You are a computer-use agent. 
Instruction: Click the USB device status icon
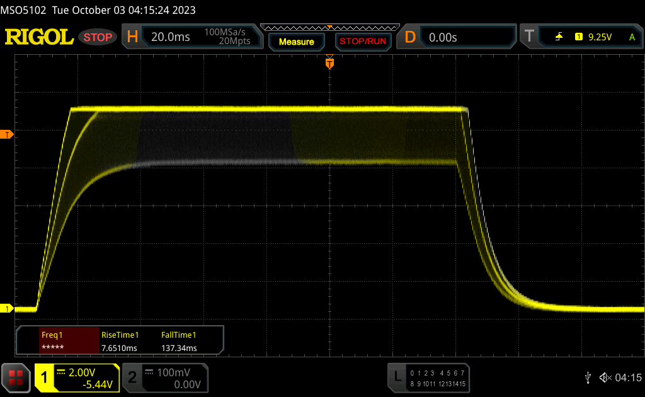tap(587, 377)
